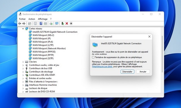Select WAN Miniport (IP)
The image size is (181, 108).
(x=42, y=39)
